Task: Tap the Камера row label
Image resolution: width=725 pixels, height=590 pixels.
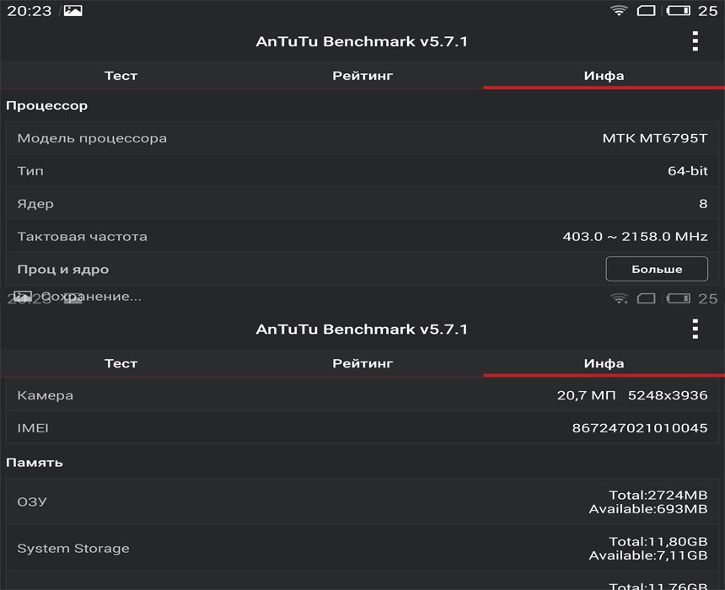Action: 45,395
